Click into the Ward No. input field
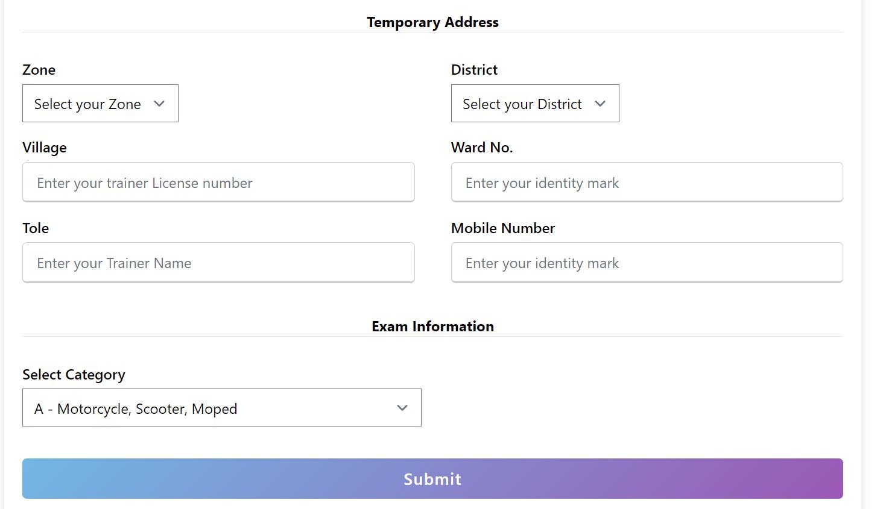 (647, 183)
